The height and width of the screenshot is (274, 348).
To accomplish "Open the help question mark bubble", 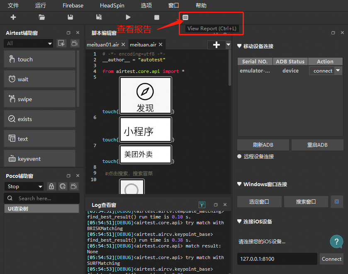I will [336, 242].
